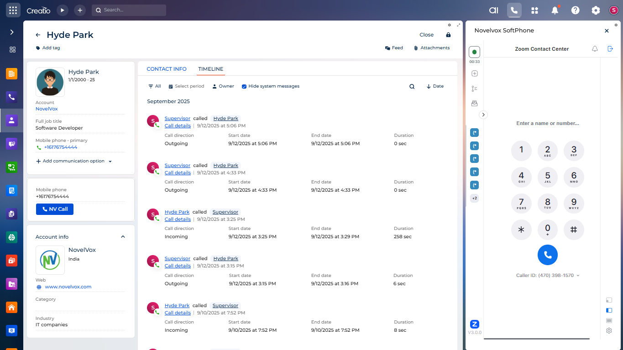This screenshot has width=623, height=350.
Task: Switch to the CONTACT INFO tab
Action: coord(167,69)
